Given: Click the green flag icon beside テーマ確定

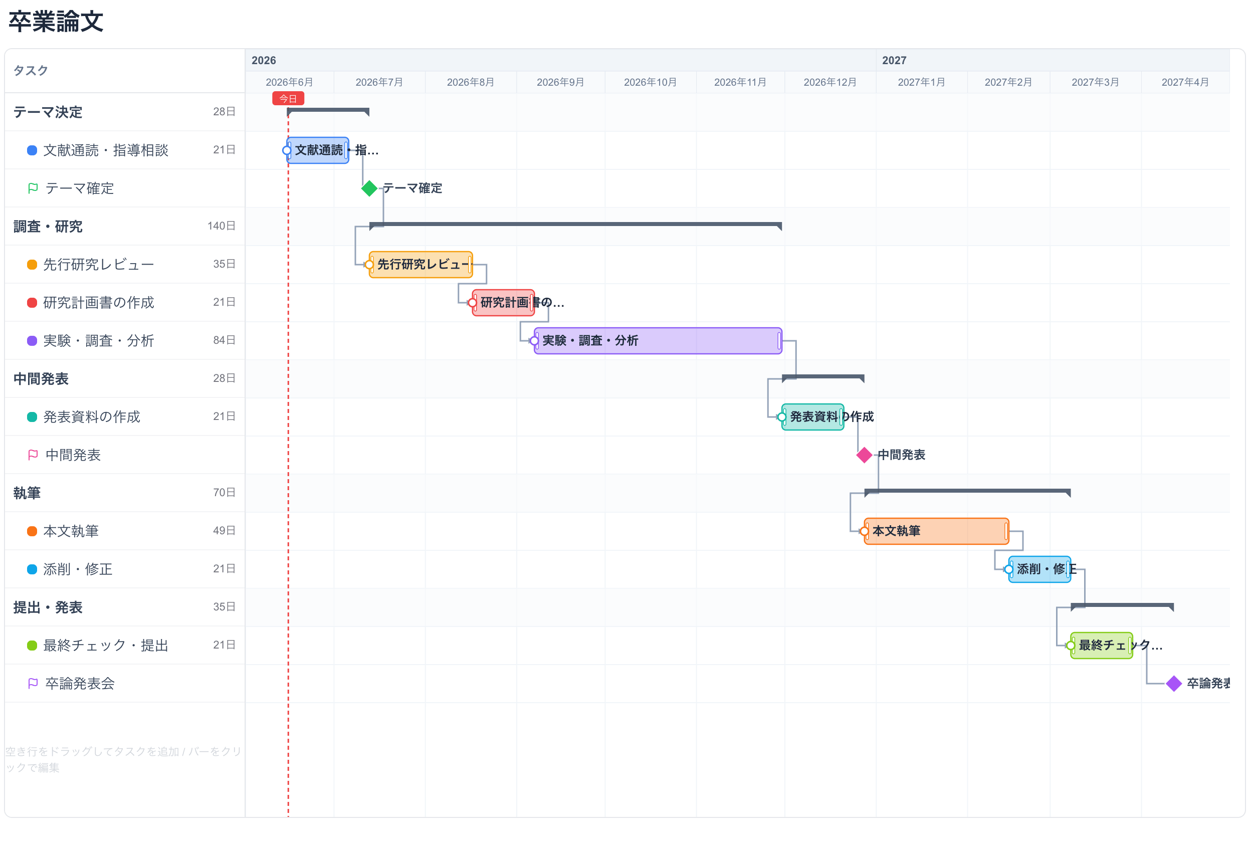Looking at the screenshot, I should 33,188.
